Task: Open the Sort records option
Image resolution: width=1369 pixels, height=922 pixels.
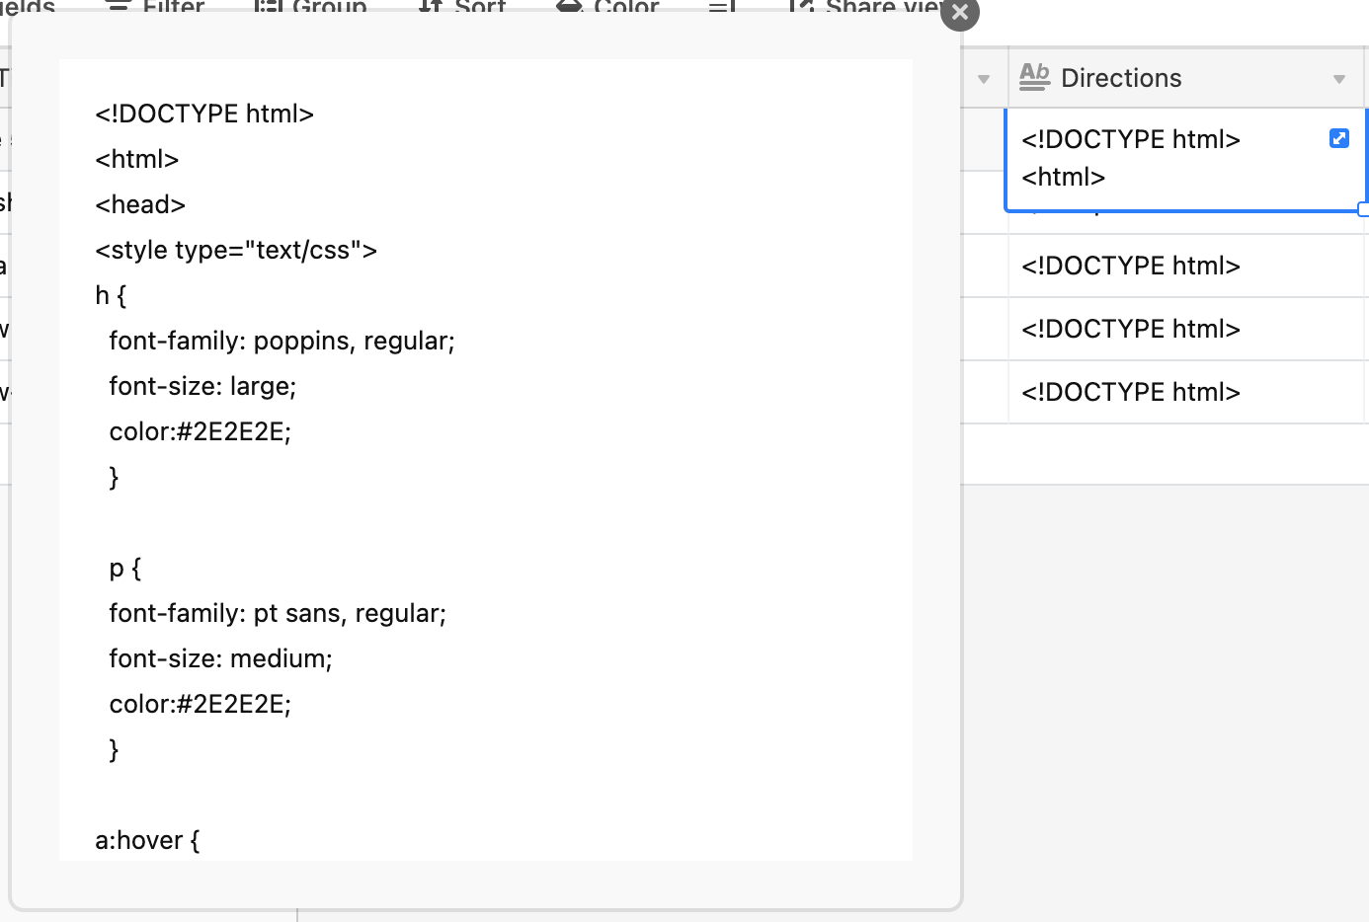Action: (461, 6)
